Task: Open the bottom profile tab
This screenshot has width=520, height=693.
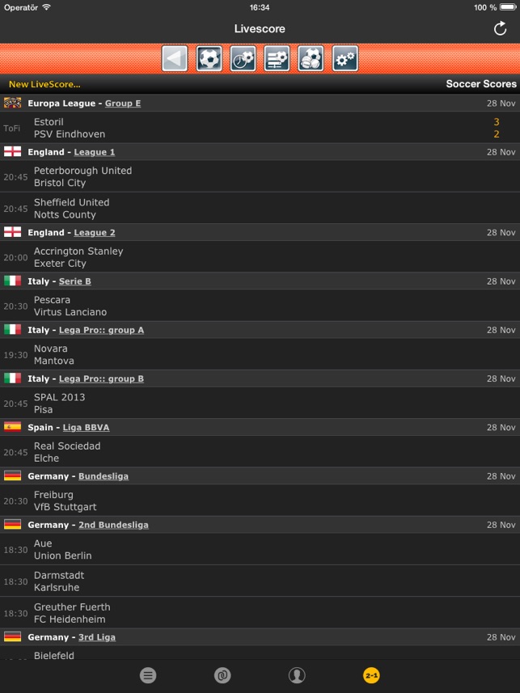Action: (297, 675)
